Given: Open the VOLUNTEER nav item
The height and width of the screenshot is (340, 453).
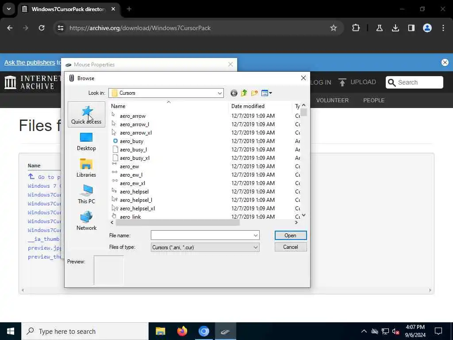Looking at the screenshot, I should tap(332, 100).
